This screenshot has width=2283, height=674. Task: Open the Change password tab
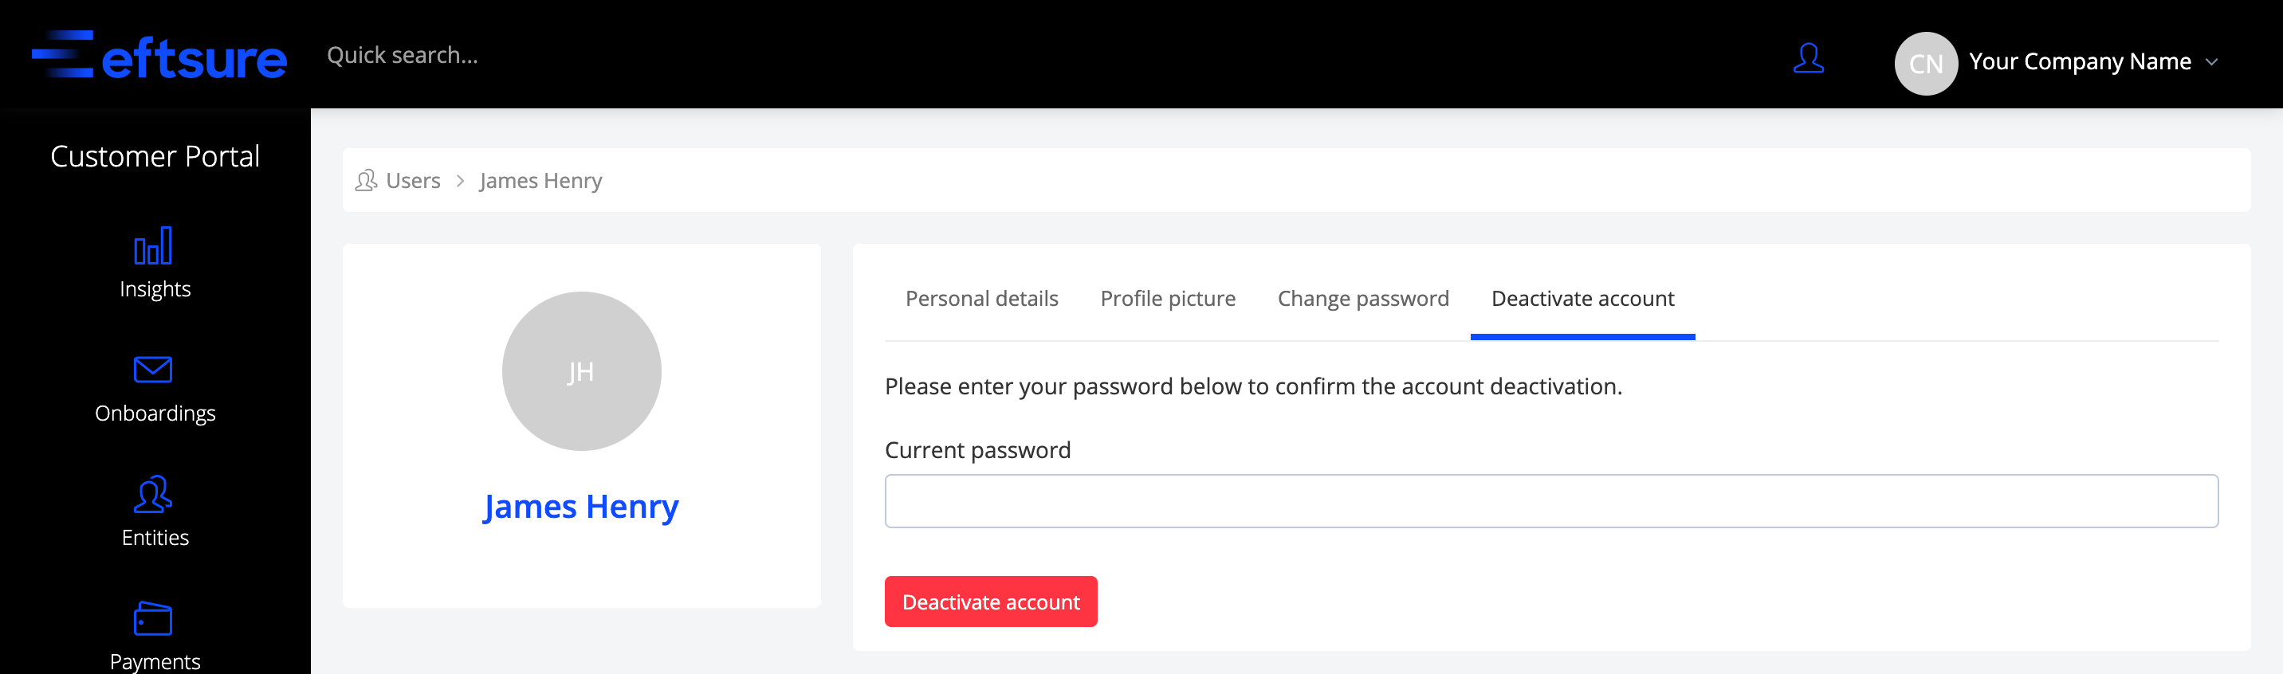pos(1363,299)
